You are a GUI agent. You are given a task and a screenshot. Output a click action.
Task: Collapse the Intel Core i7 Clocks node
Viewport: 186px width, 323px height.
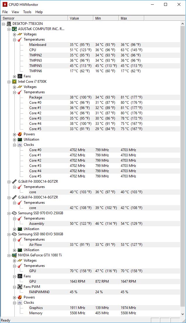(14, 145)
